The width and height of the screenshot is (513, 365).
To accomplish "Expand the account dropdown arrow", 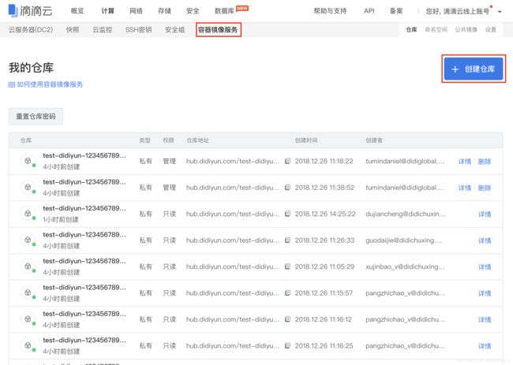I will [500, 12].
